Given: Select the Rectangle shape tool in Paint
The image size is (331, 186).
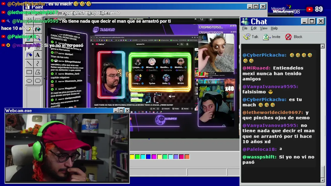Looking at the screenshot, I should [29, 72].
